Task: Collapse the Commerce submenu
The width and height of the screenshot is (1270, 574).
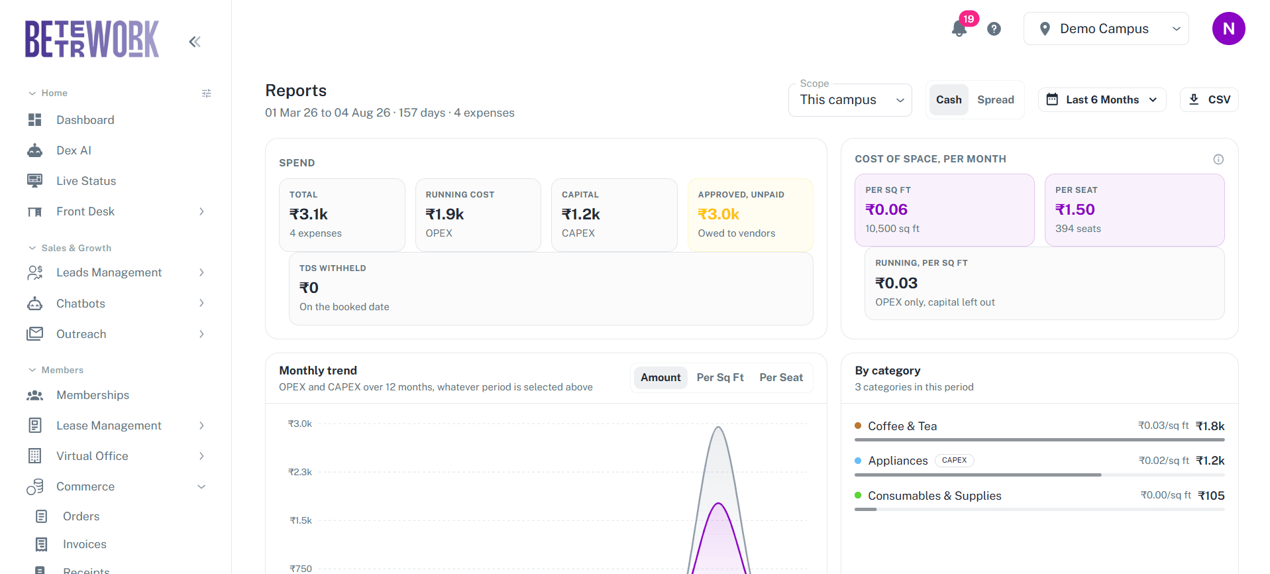Action: 202,487
